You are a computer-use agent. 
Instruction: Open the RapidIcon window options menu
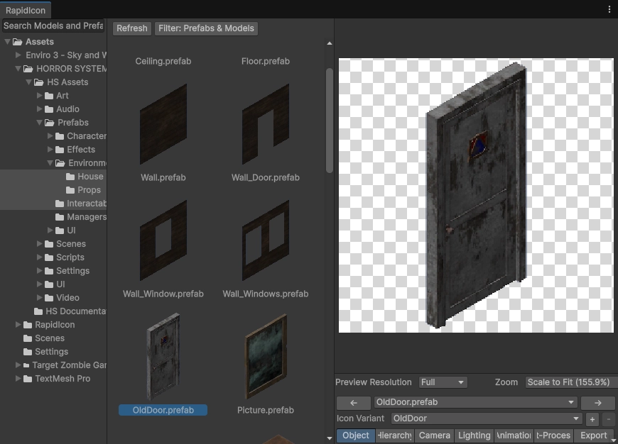(609, 9)
